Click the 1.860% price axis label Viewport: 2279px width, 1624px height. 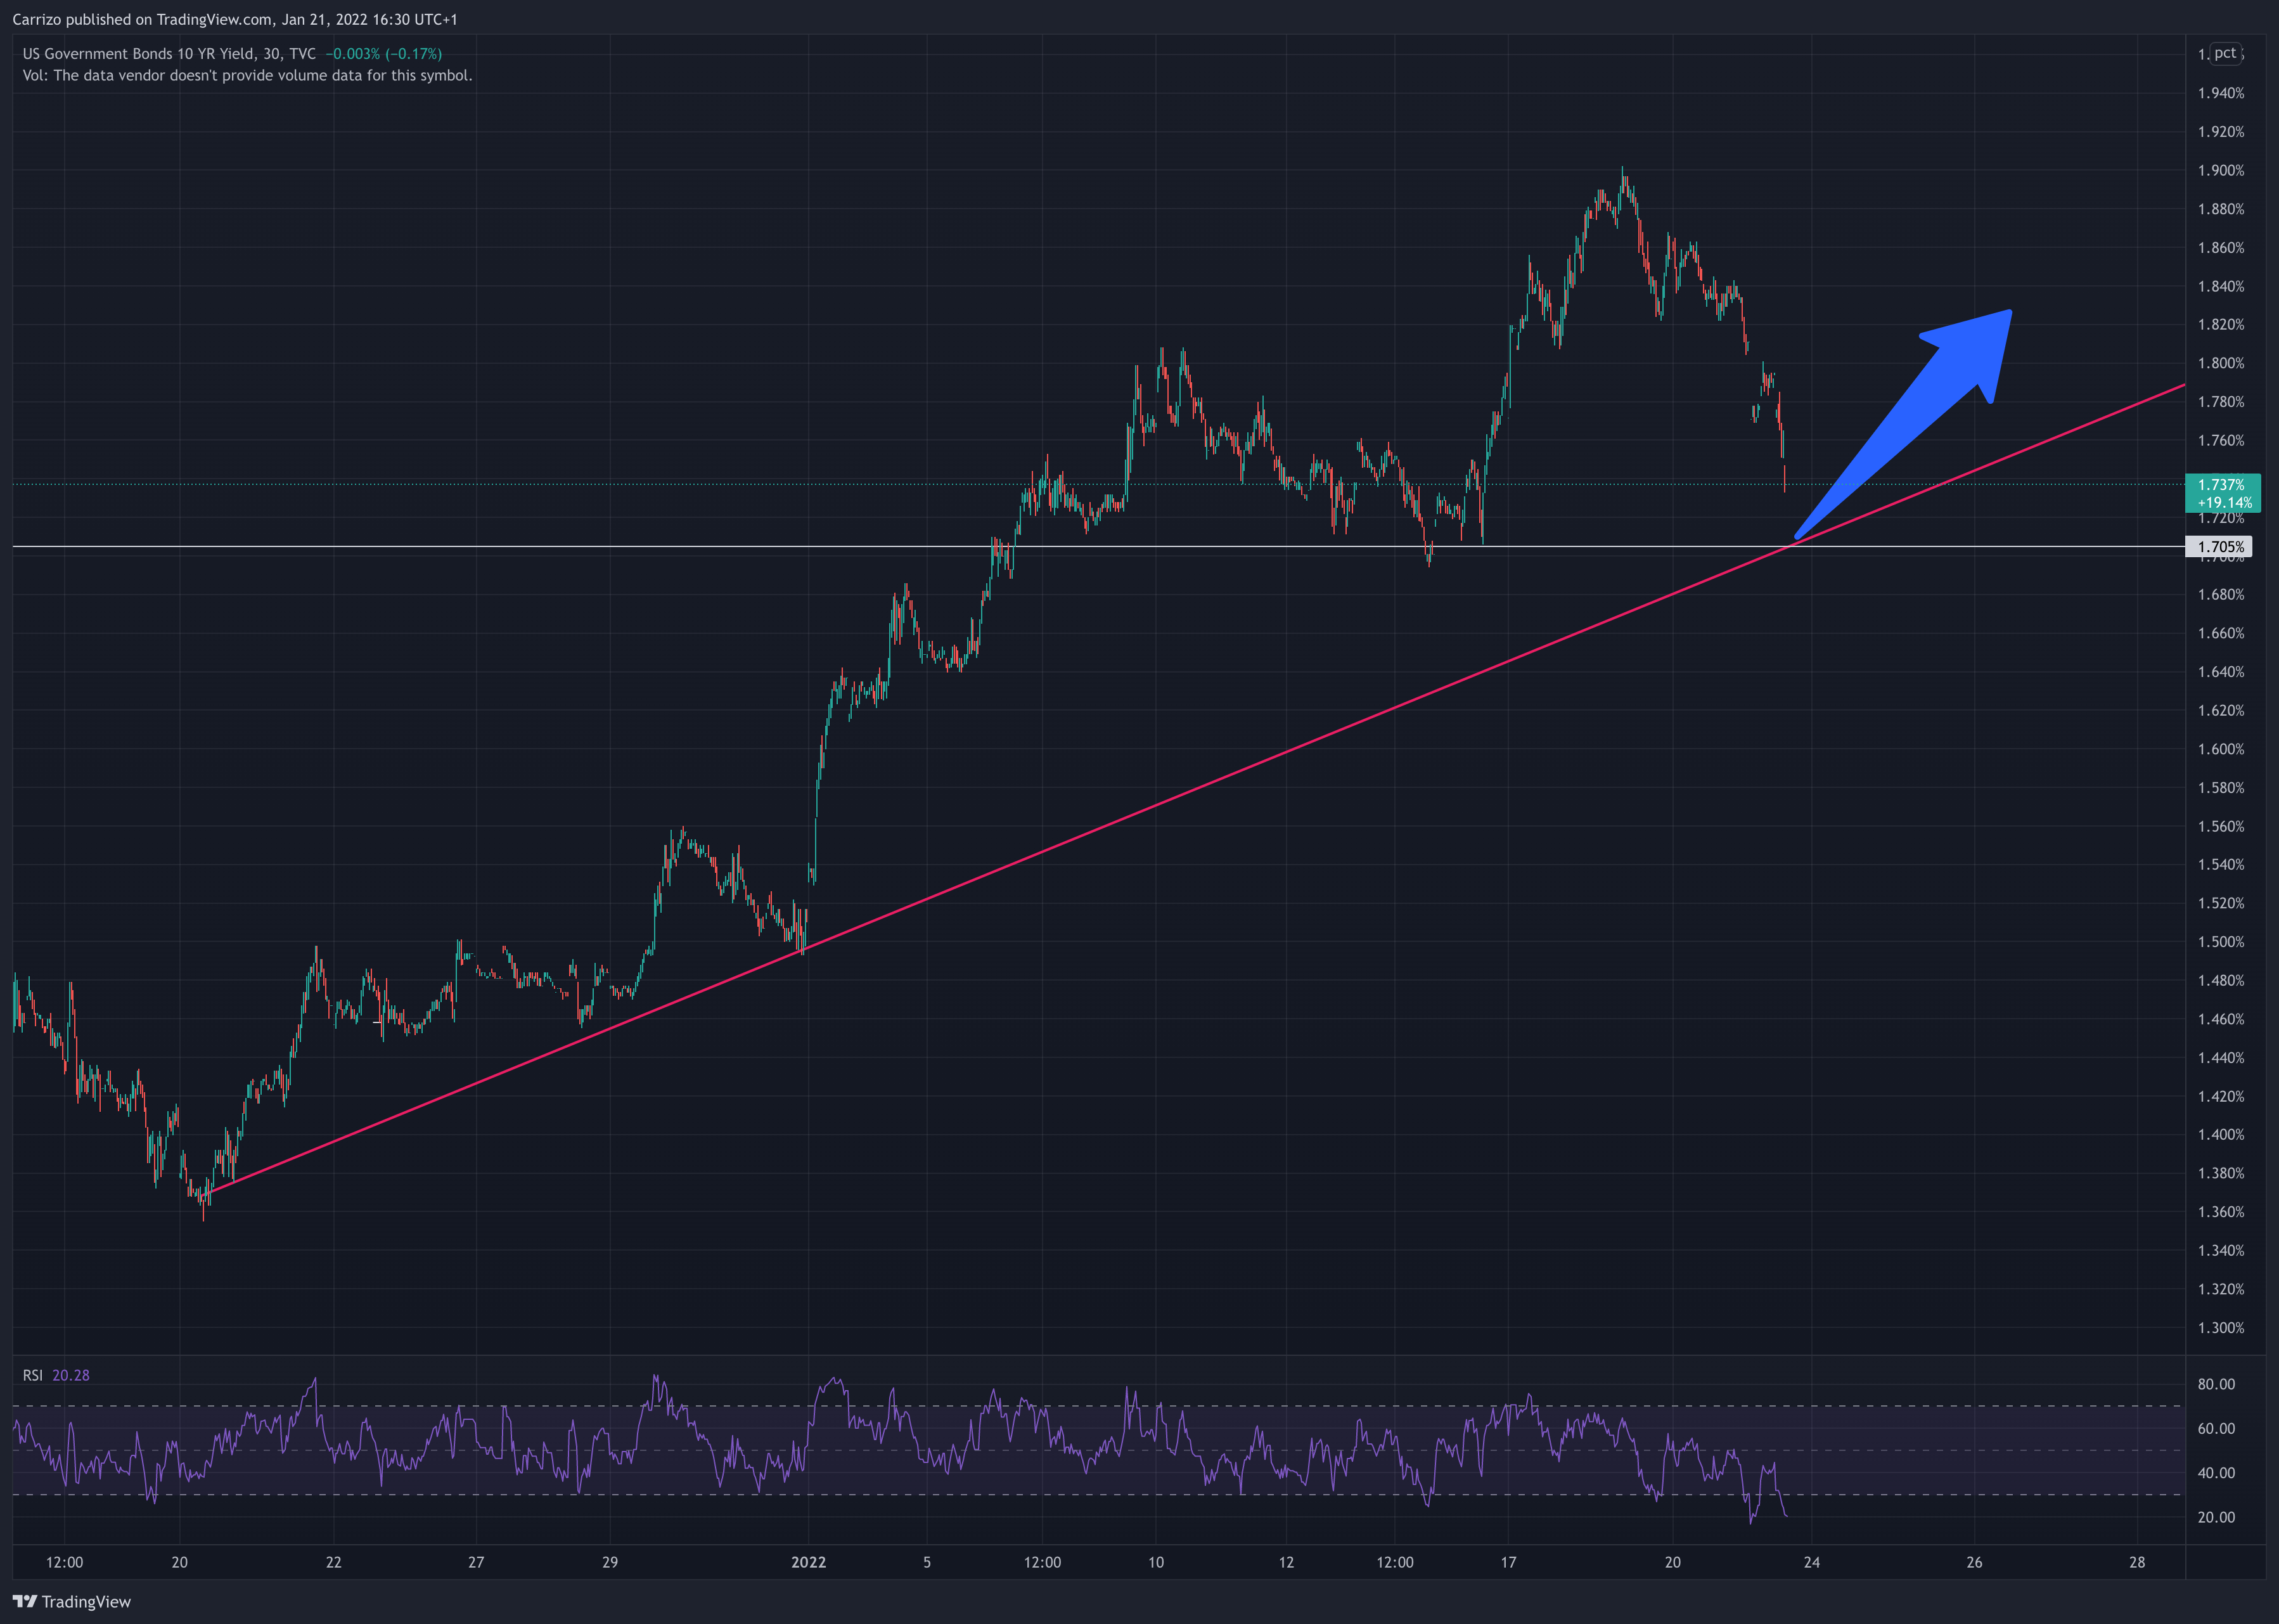[x=2221, y=248]
